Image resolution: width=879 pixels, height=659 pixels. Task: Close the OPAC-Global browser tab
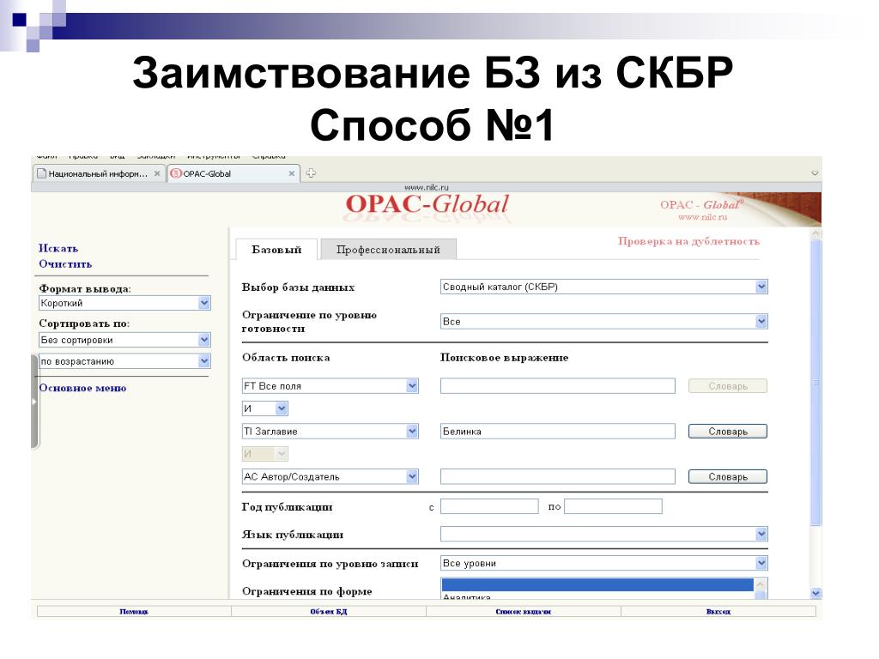[292, 173]
